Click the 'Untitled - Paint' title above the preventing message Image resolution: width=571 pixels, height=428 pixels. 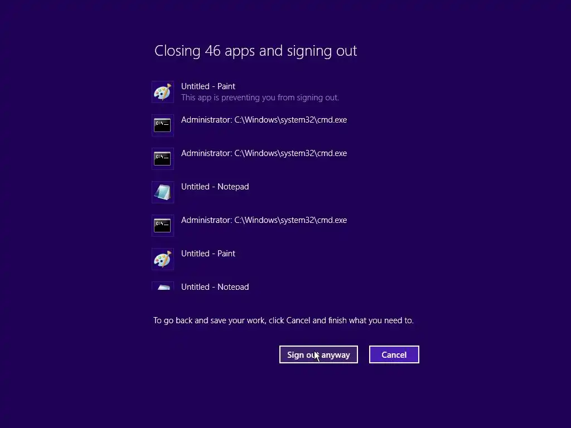pyautogui.click(x=209, y=86)
